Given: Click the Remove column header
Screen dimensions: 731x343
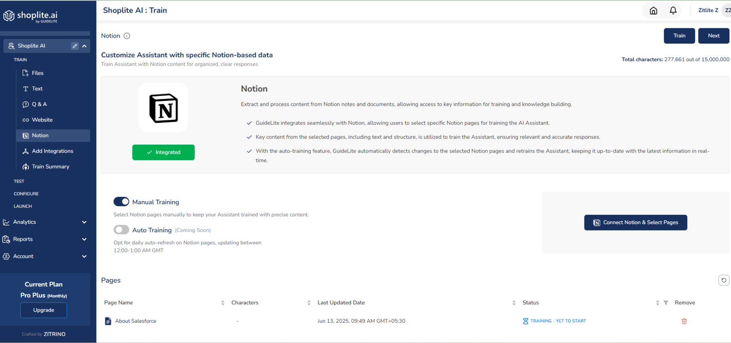Looking at the screenshot, I should coord(685,303).
